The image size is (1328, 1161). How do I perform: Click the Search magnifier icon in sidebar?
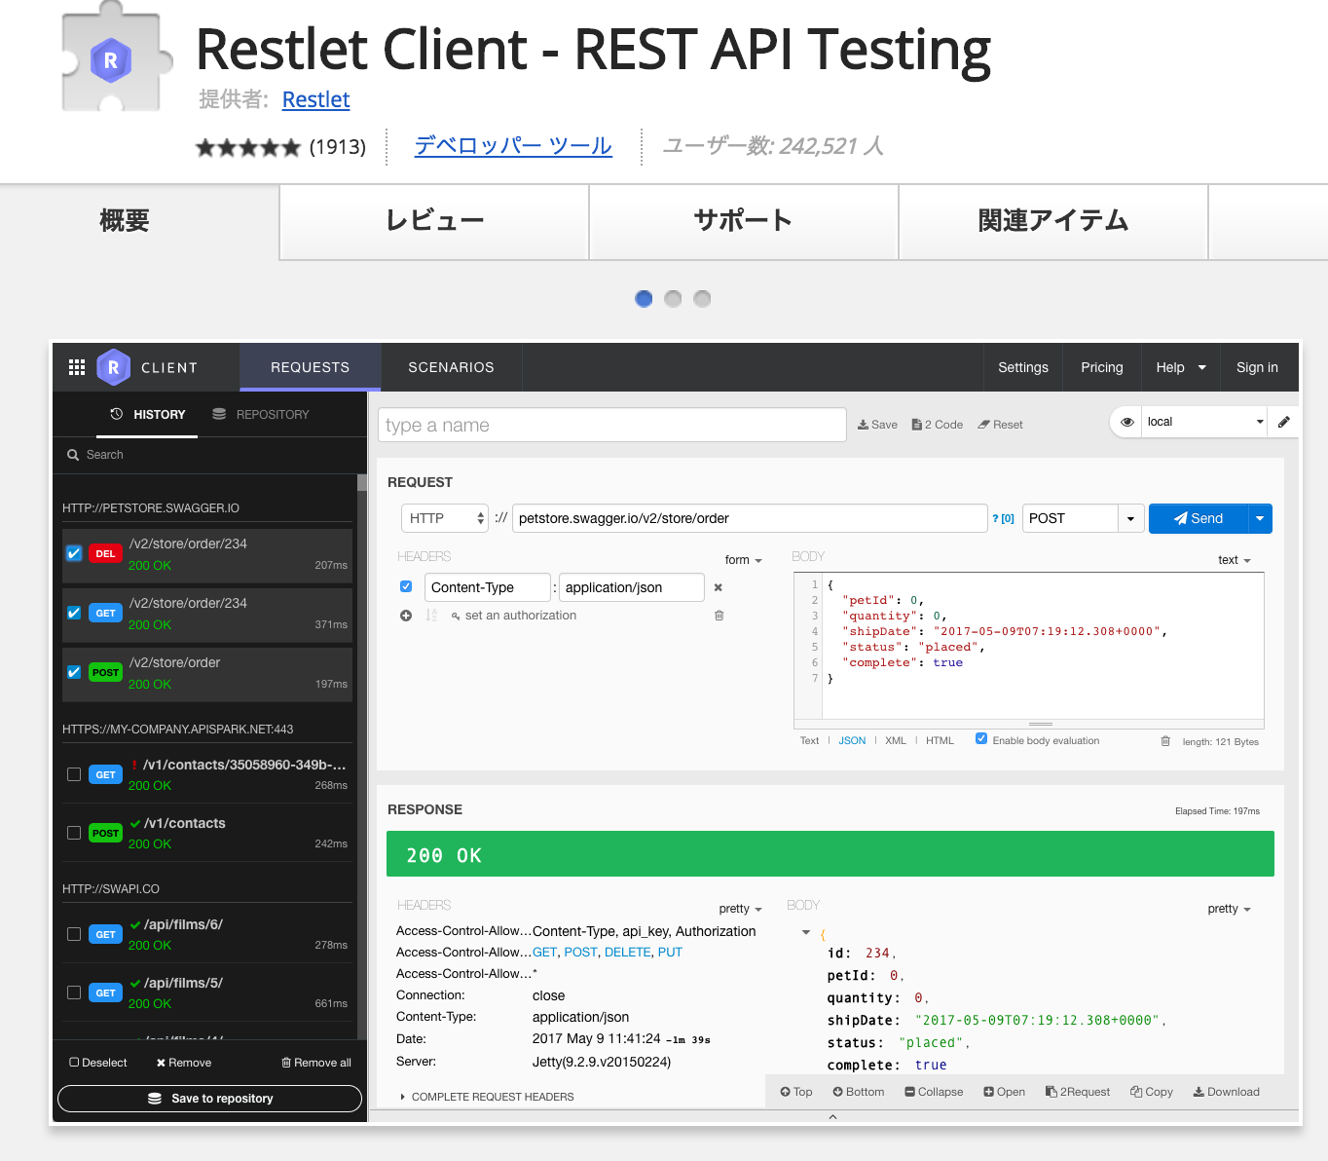(x=73, y=455)
